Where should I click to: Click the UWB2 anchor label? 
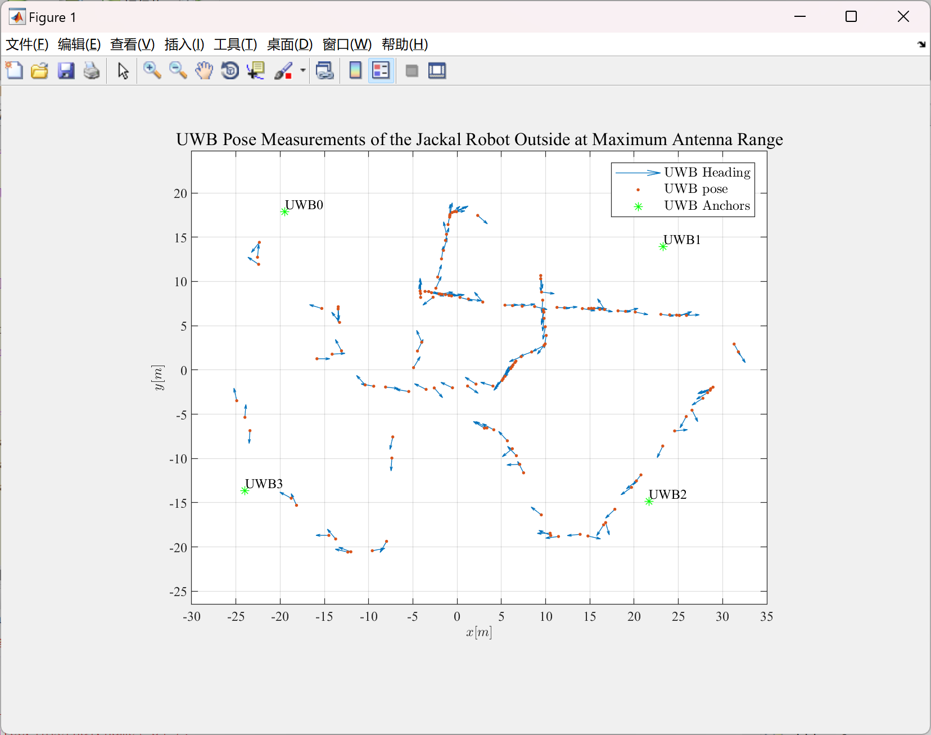point(668,494)
